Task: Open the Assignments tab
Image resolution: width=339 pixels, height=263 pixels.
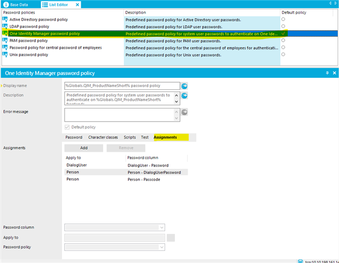Action: coord(165,138)
